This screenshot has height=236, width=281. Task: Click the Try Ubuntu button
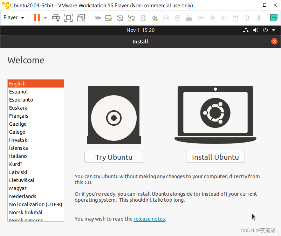(114, 157)
